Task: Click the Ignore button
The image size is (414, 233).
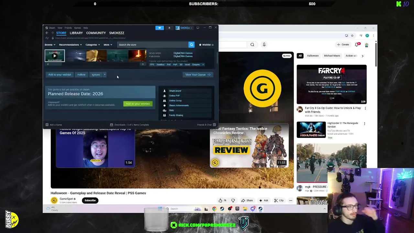Action: [x=96, y=75]
